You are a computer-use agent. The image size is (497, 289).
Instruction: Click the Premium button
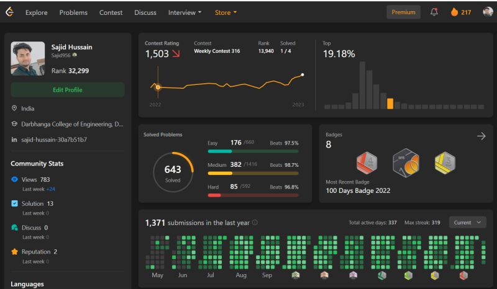click(403, 12)
